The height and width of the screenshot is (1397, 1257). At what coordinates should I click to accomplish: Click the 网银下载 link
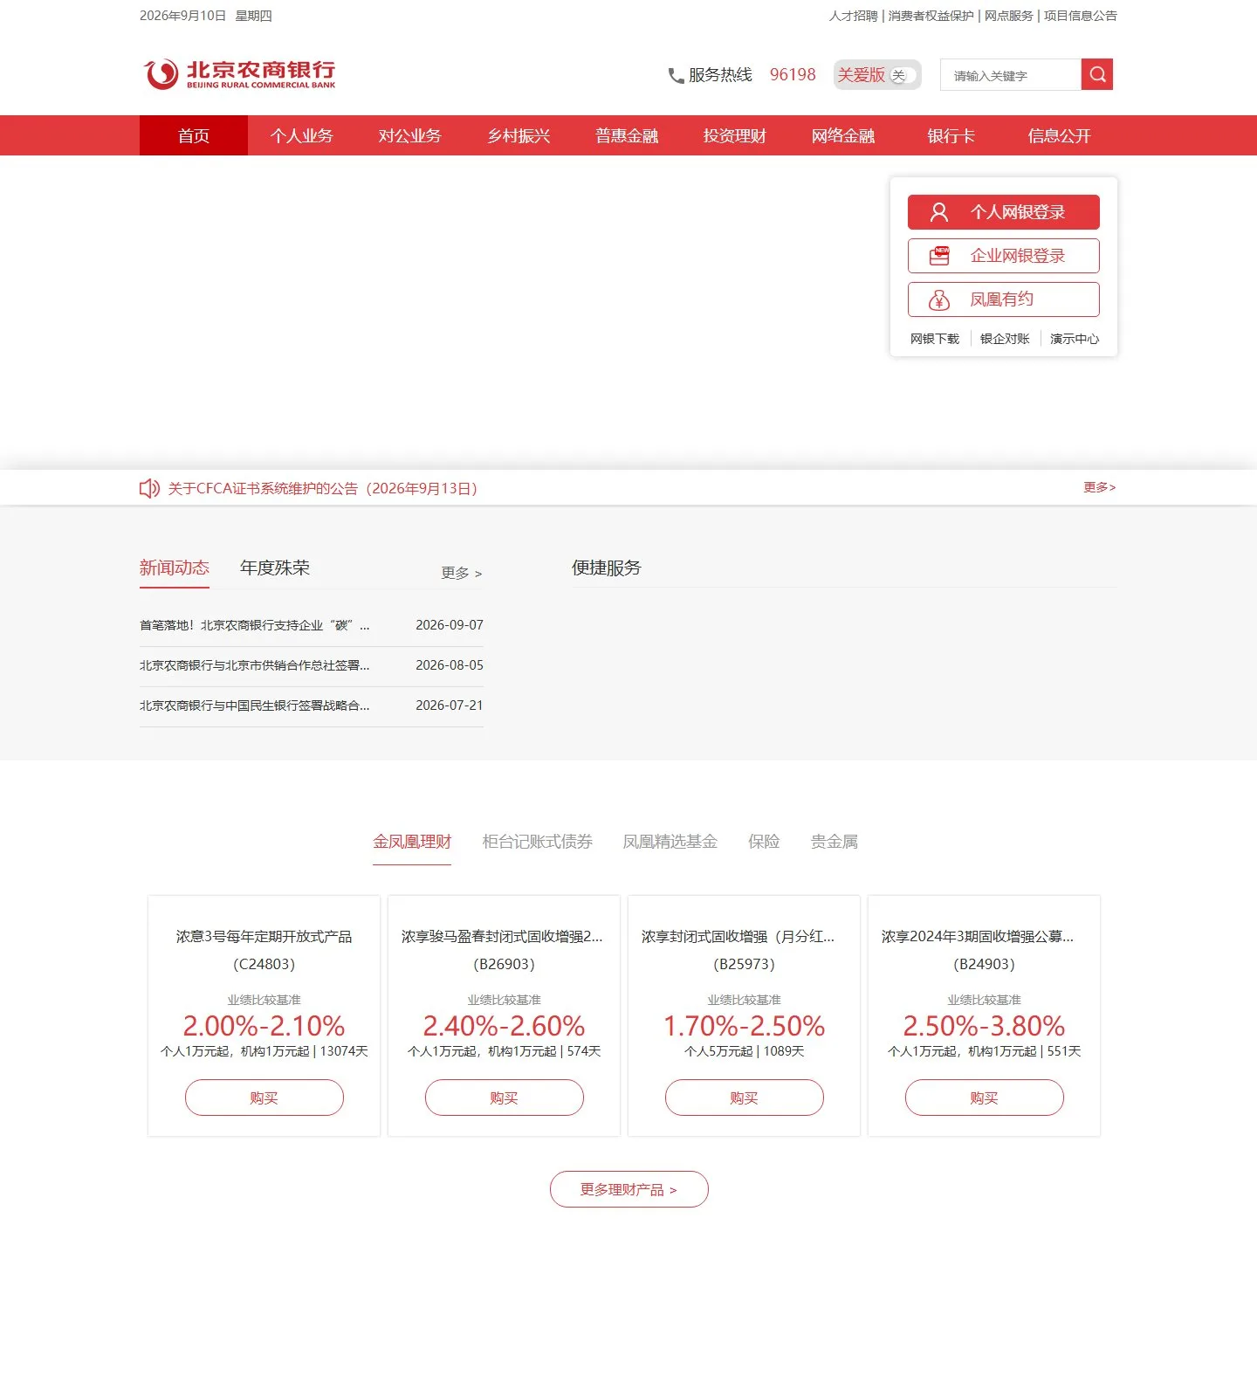coord(935,339)
